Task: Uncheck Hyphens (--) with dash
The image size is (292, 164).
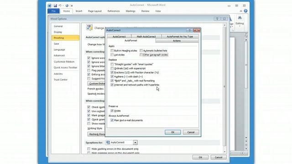Action: click(x=112, y=77)
